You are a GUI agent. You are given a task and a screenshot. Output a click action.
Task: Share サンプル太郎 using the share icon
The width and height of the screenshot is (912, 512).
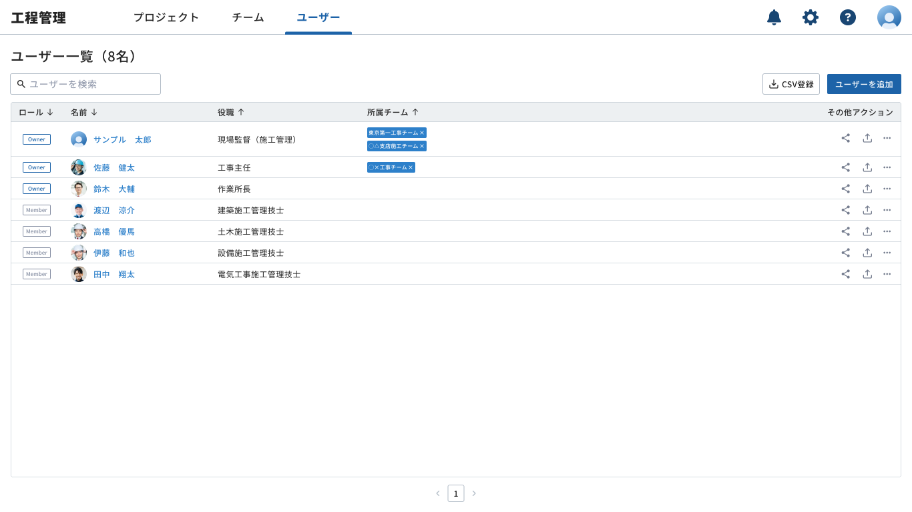tap(846, 138)
